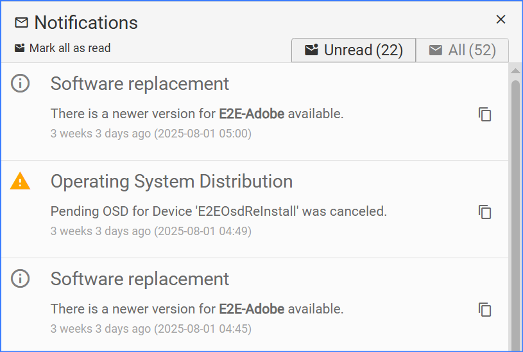The image size is (523, 352).
Task: Close the Notifications panel
Action: click(501, 19)
